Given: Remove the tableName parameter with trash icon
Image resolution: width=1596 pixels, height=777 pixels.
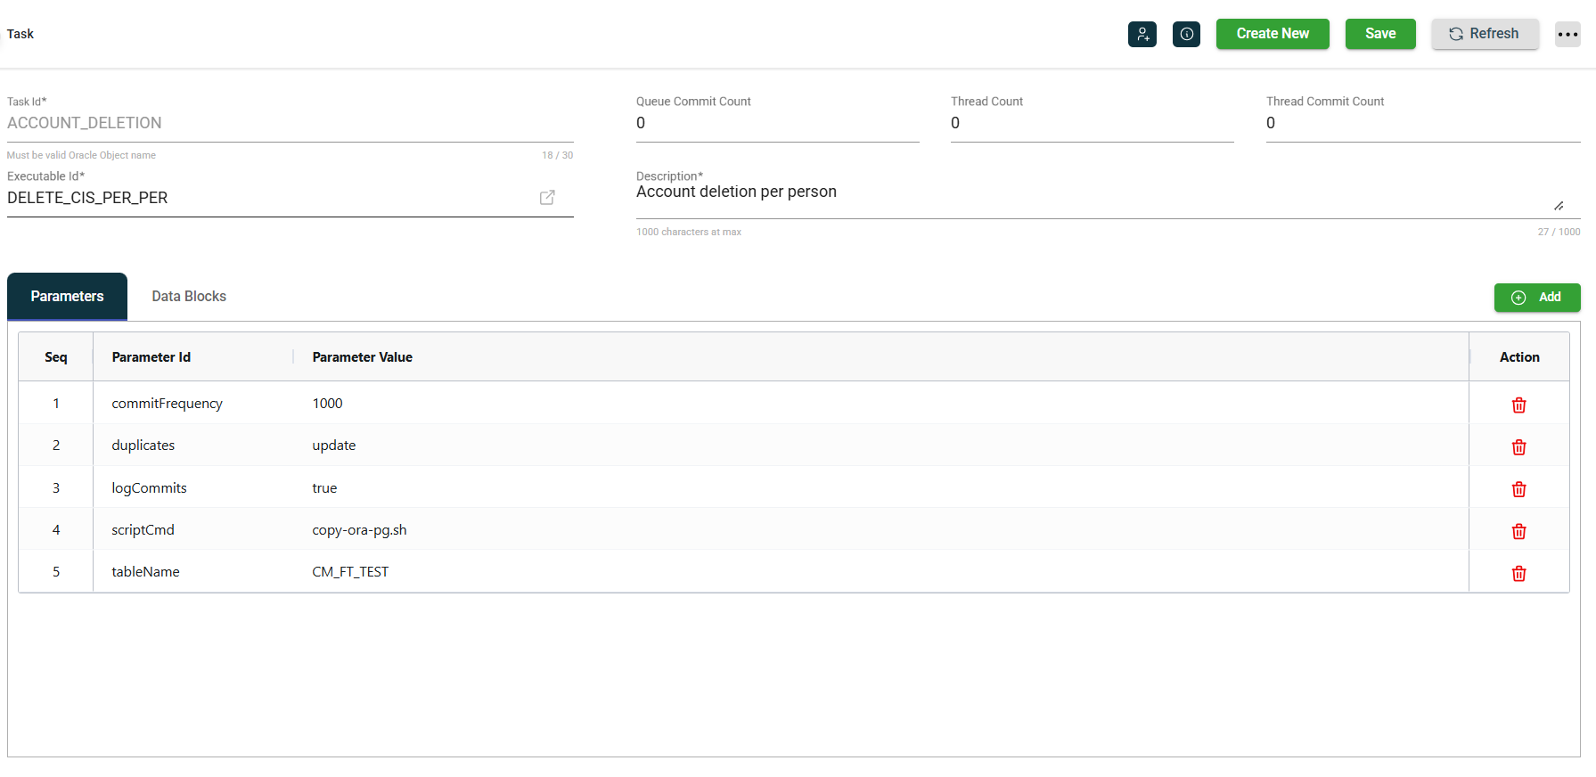Looking at the screenshot, I should (1518, 573).
